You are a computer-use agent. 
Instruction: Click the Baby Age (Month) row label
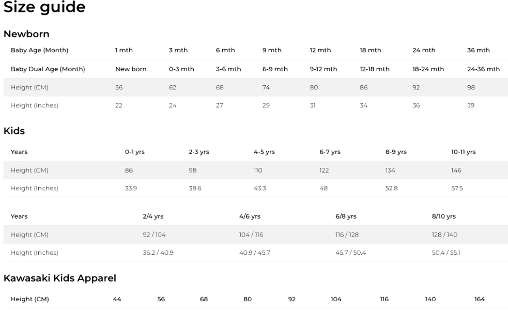(39, 50)
